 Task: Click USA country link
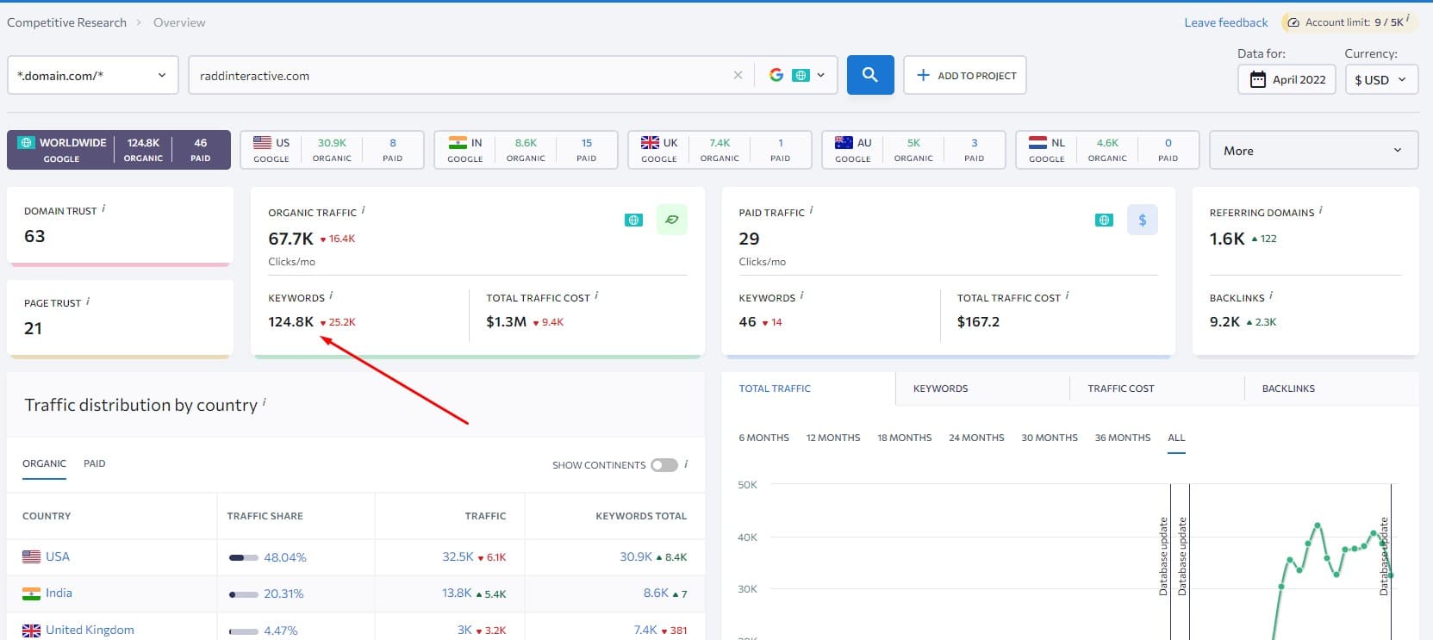58,556
